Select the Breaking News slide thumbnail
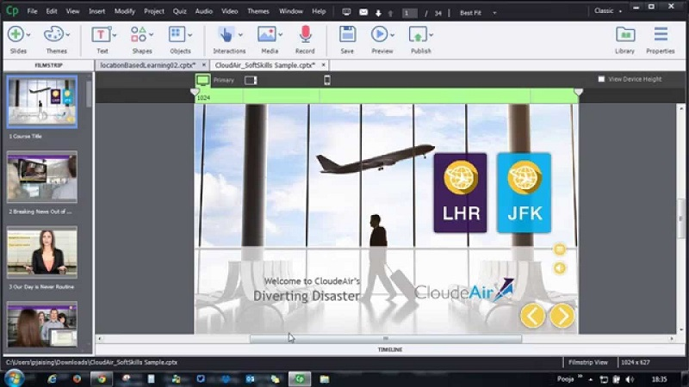Screen dimensions: 689x387 (x=42, y=178)
